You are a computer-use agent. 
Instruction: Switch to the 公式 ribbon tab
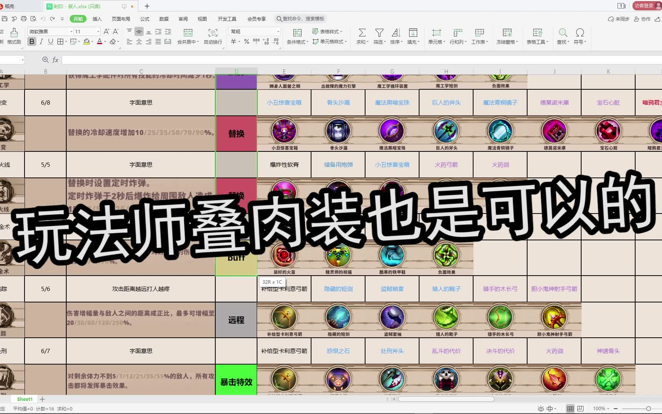[x=145, y=19]
